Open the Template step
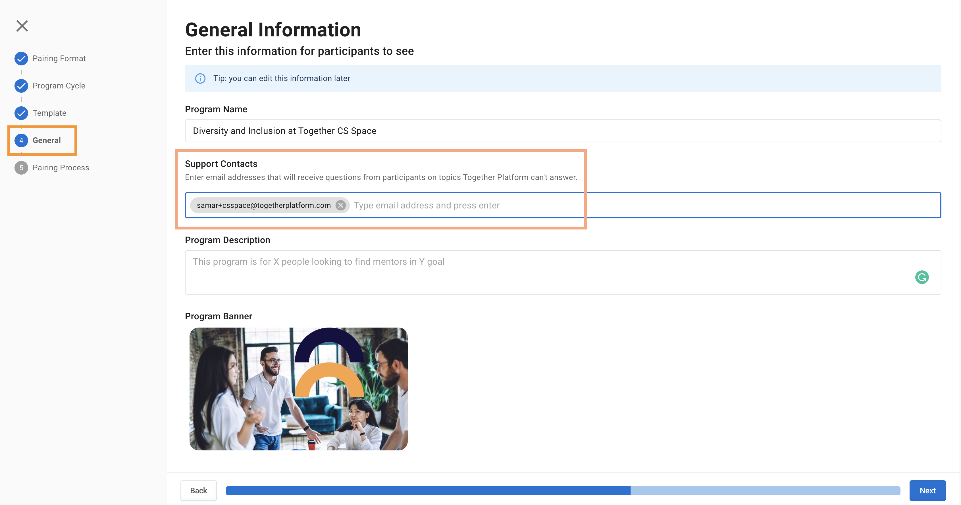The image size is (961, 505). (49, 113)
